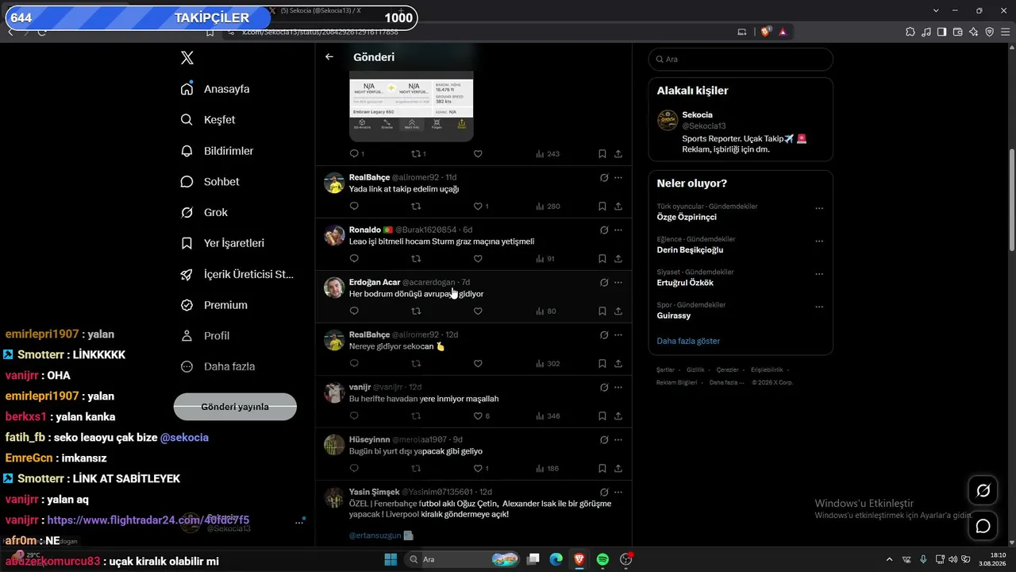
Task: Ask Grok about Hüseyinnn's post
Action: pyautogui.click(x=604, y=440)
